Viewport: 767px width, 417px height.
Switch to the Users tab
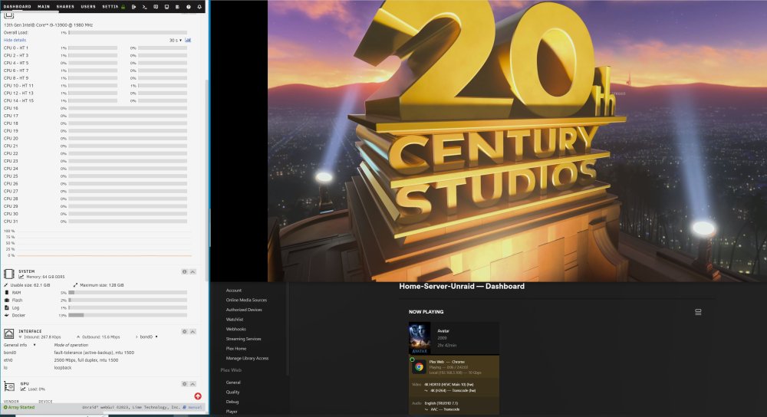pos(88,7)
